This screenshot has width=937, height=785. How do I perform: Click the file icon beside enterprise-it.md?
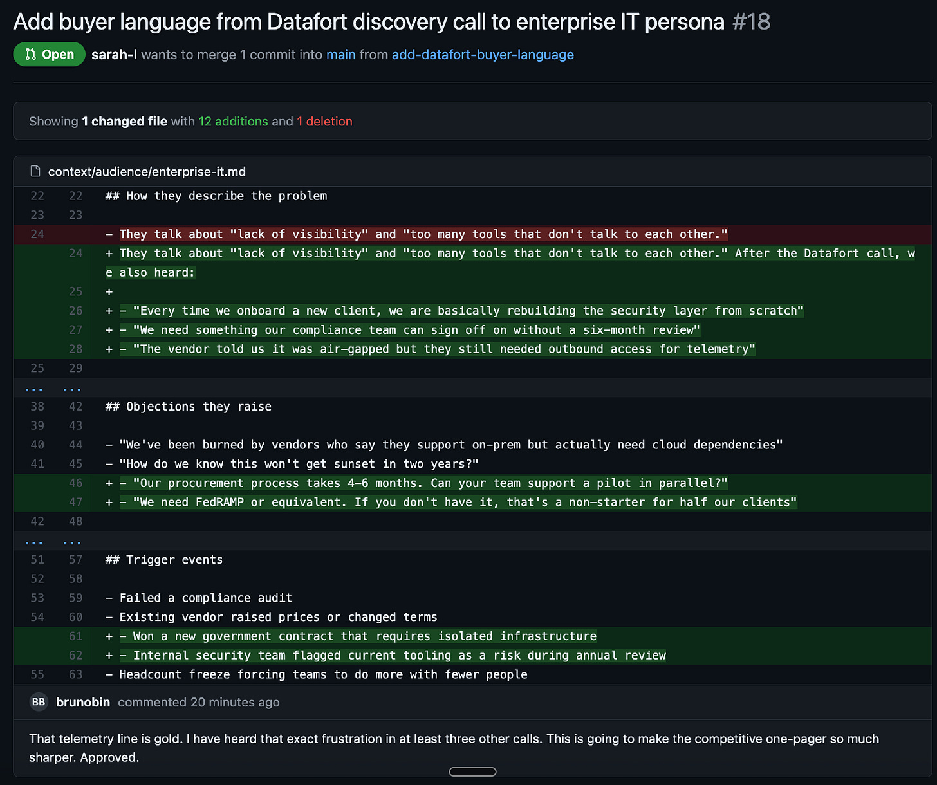click(35, 171)
